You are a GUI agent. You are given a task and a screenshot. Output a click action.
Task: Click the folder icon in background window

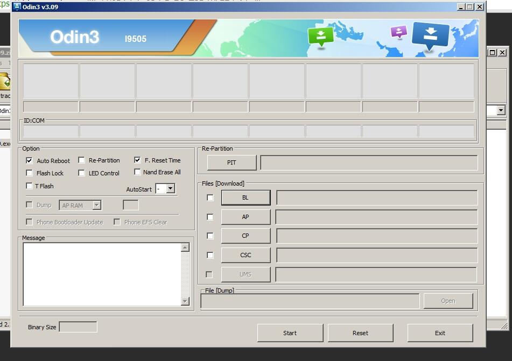[x=5, y=82]
